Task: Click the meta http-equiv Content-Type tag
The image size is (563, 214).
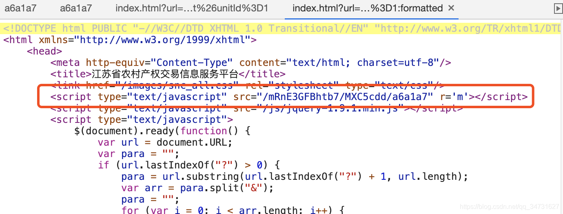Action: click(x=250, y=63)
